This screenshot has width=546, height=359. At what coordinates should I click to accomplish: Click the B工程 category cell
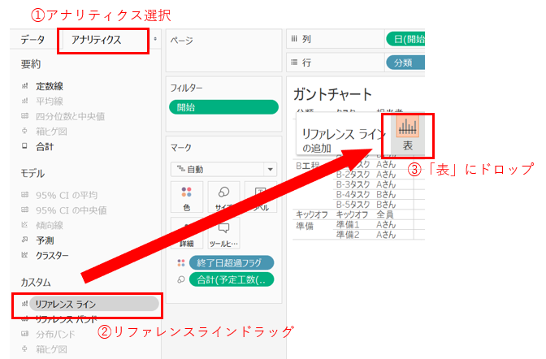[308, 166]
